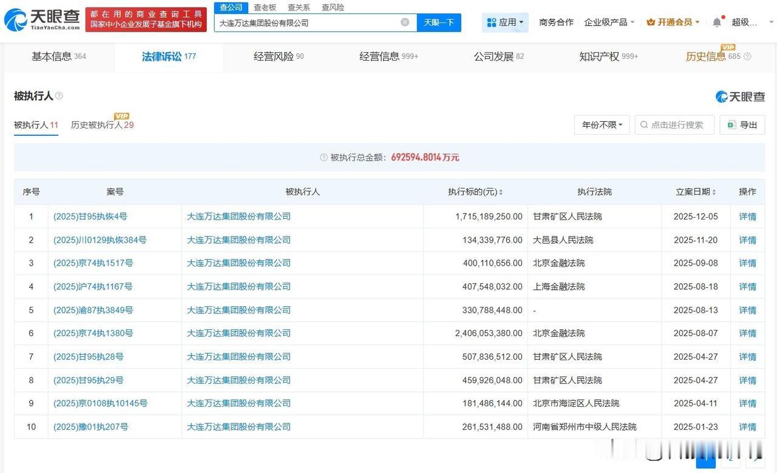
Task: Click help icon next to 被执行人 heading
Action: tap(59, 96)
